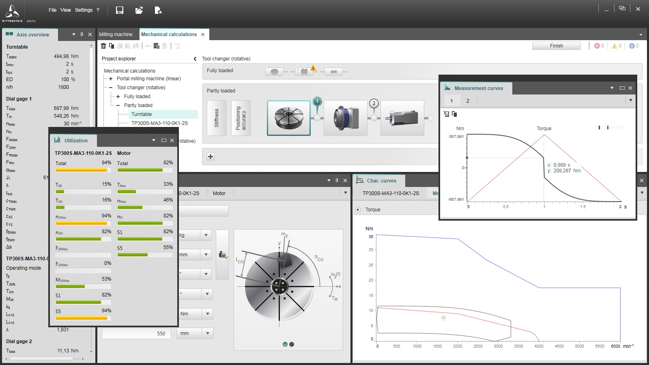Click the Open project folder icon
This screenshot has height=365, width=649.
[x=139, y=10]
